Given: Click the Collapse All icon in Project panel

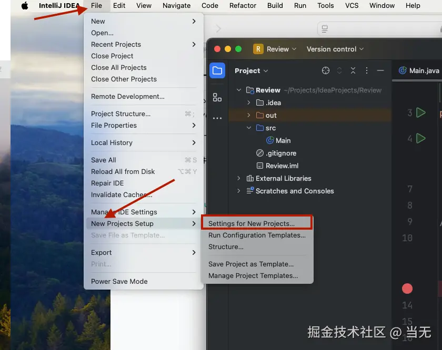Looking at the screenshot, I should [x=353, y=70].
